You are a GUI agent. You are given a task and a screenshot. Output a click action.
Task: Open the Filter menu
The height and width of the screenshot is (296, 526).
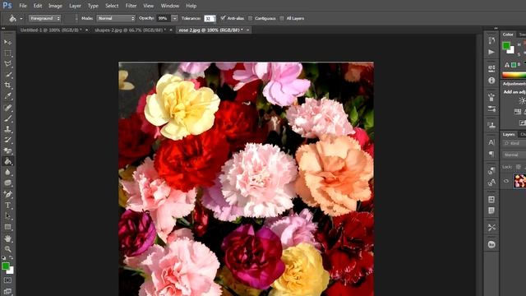(131, 6)
